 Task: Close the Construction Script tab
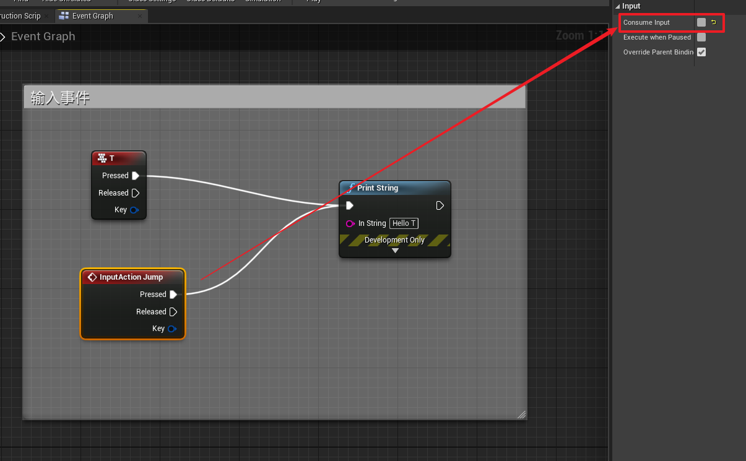click(x=47, y=16)
